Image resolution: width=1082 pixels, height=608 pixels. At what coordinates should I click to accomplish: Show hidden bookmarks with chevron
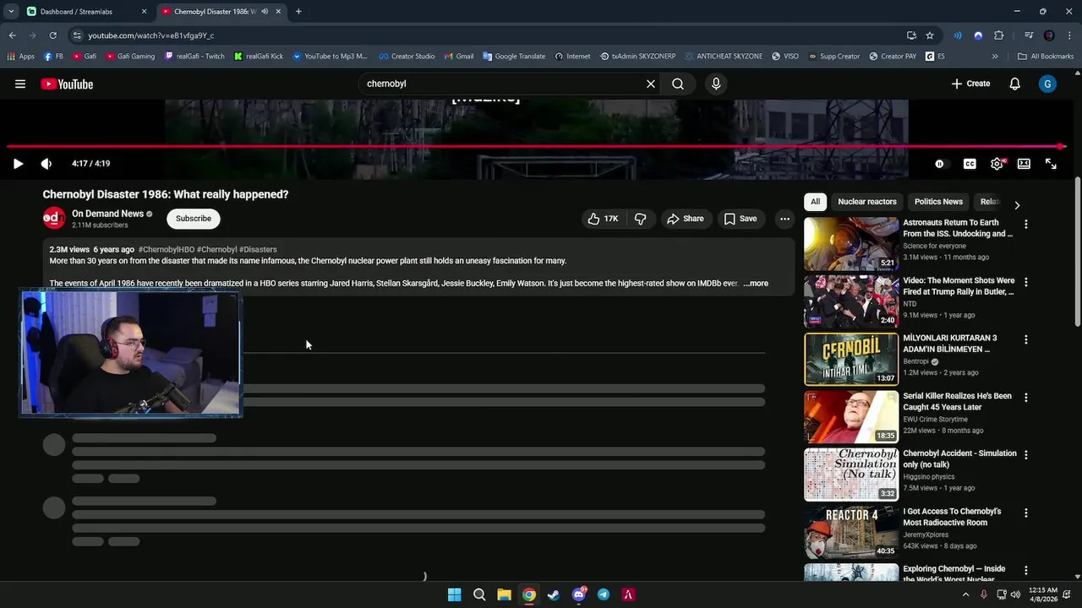pyautogui.click(x=995, y=57)
